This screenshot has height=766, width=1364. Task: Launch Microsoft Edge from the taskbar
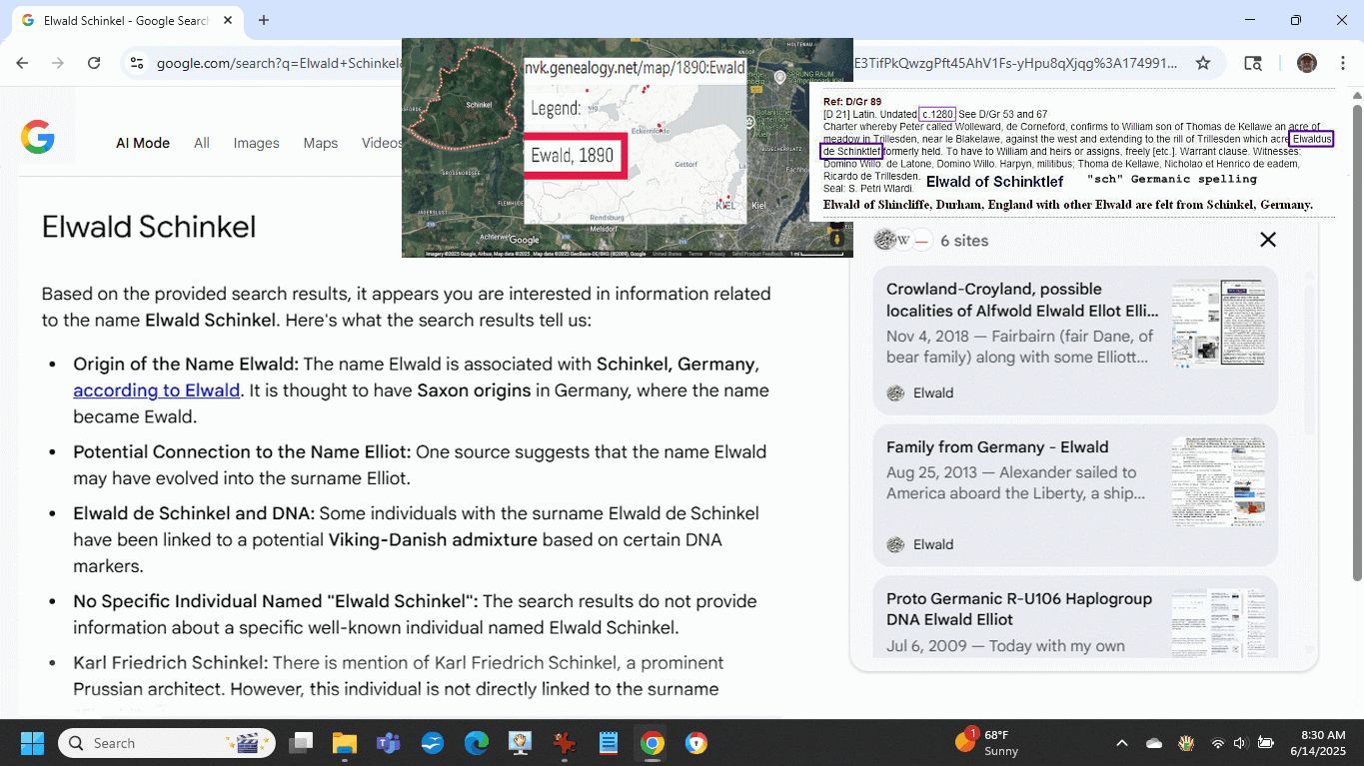[476, 743]
